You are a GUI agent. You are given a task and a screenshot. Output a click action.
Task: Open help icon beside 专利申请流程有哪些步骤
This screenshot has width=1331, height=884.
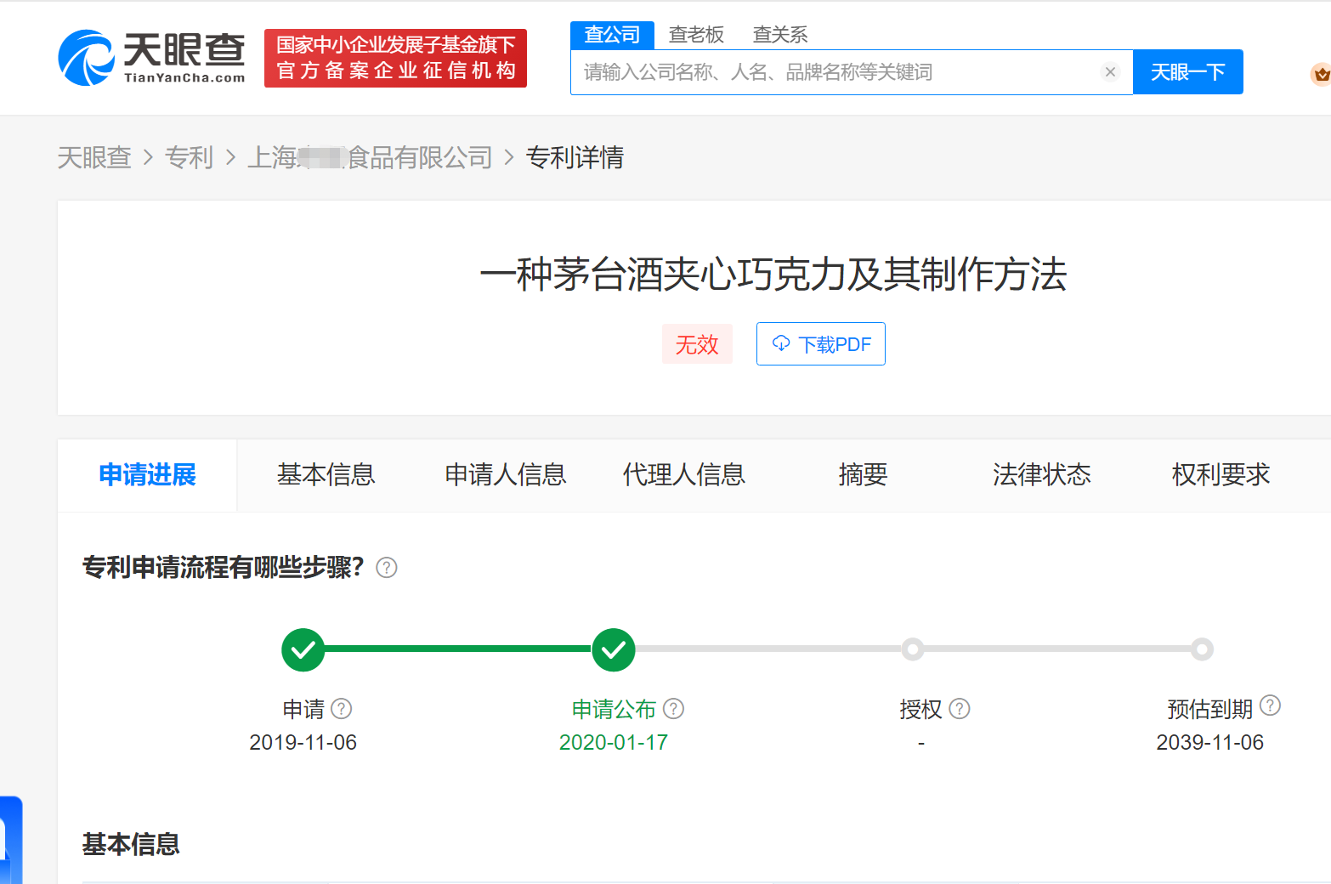(387, 568)
